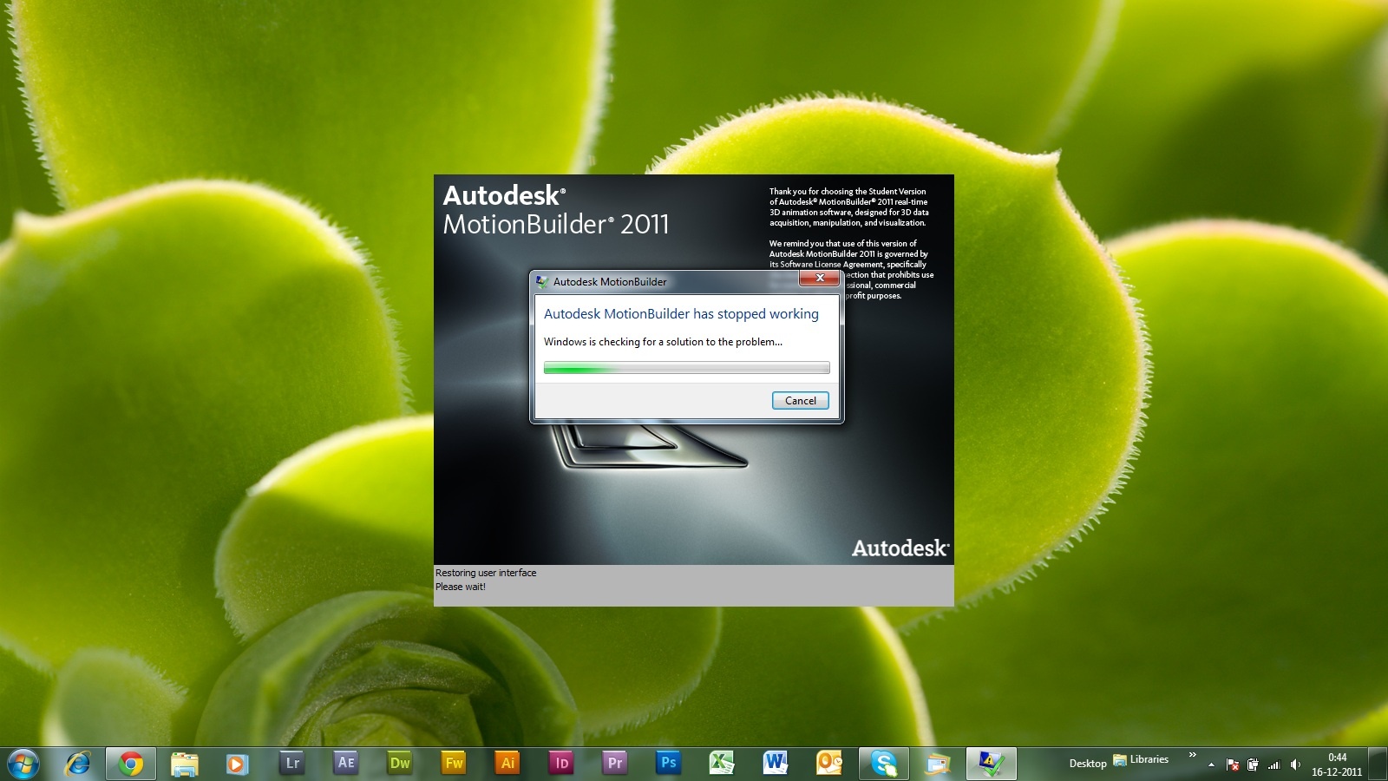Open Action Center flag in the tray

tap(1232, 765)
